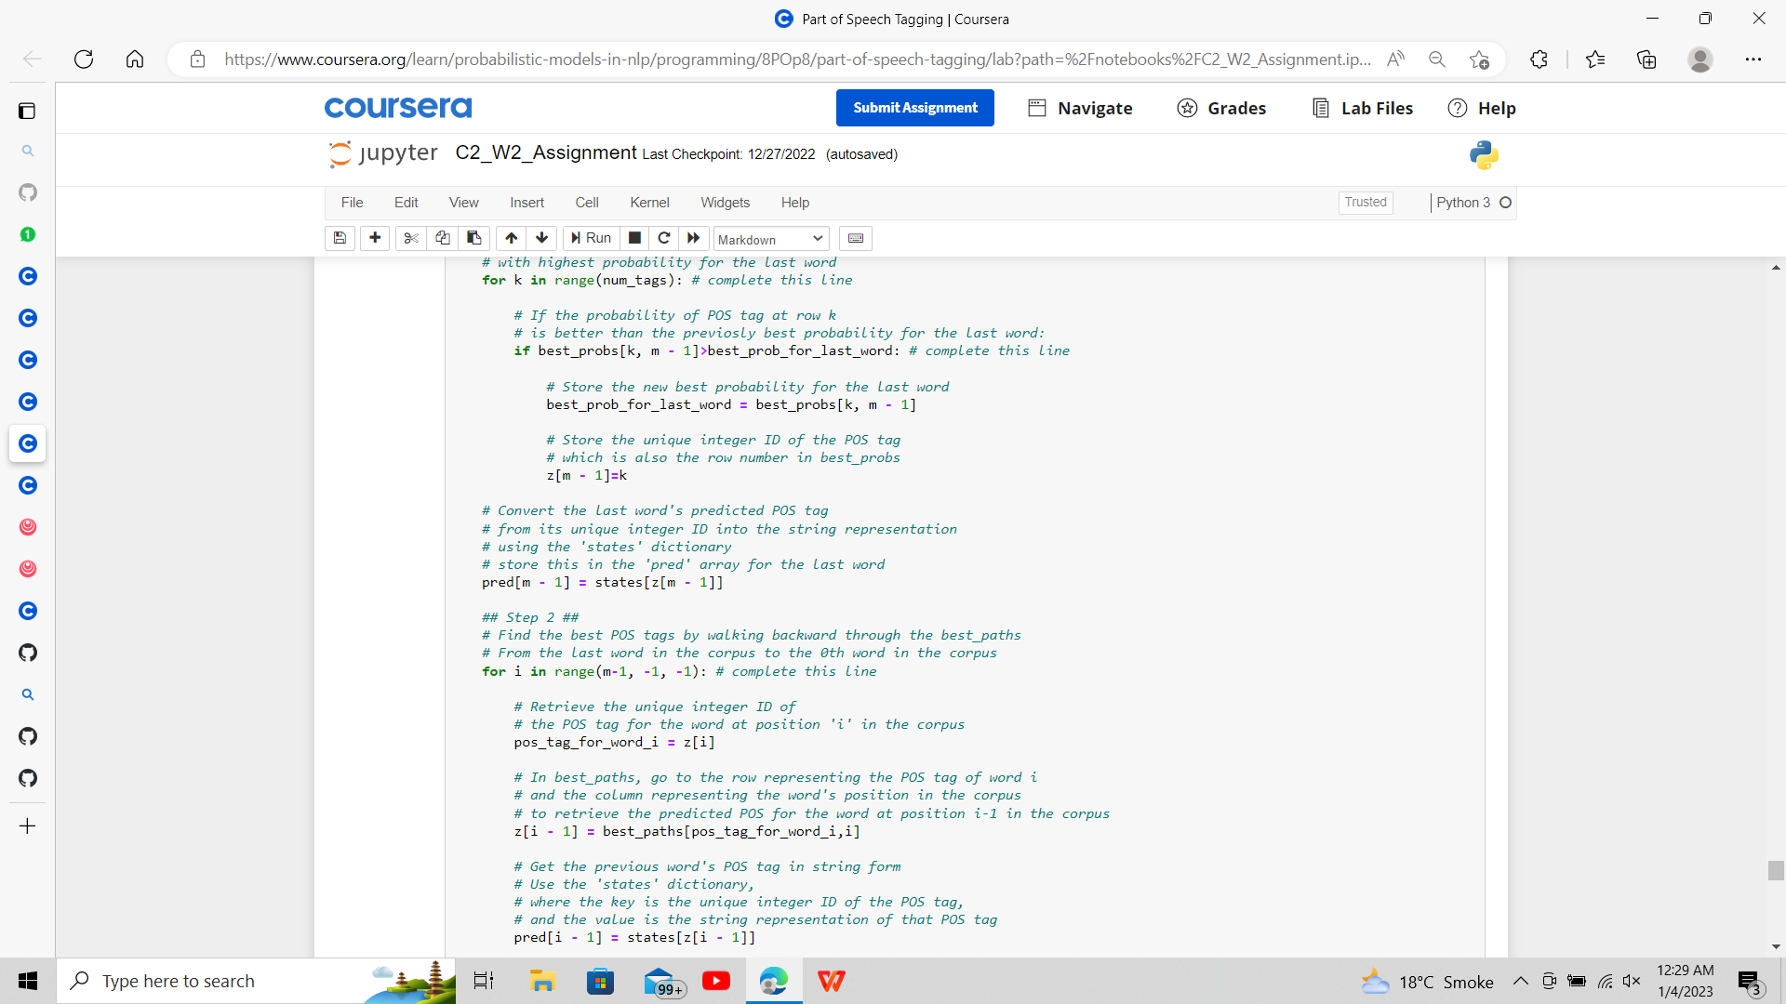Paste cells below icon
1786x1004 pixels.
473,238
